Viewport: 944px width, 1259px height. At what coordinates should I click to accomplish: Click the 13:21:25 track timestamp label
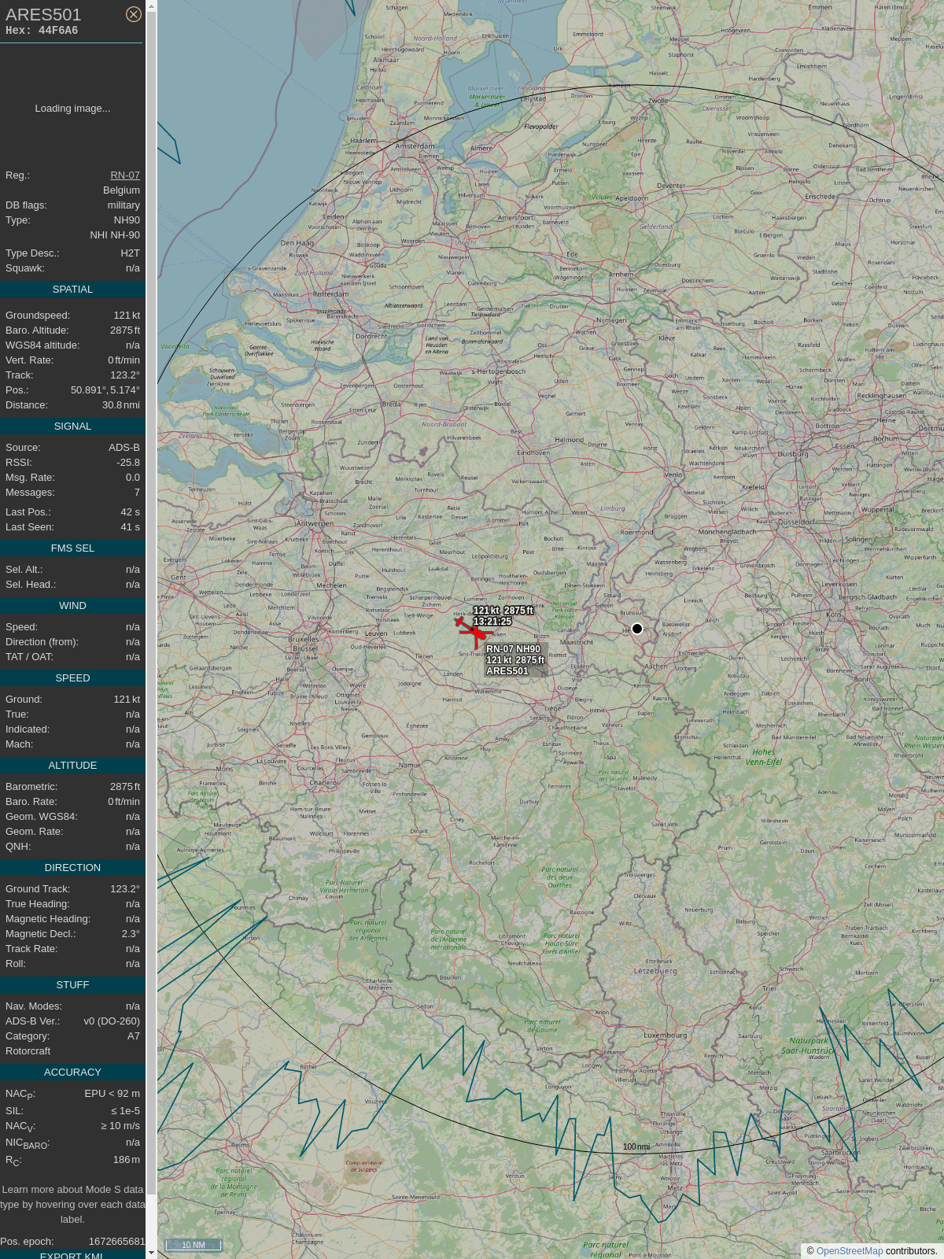tap(492, 622)
